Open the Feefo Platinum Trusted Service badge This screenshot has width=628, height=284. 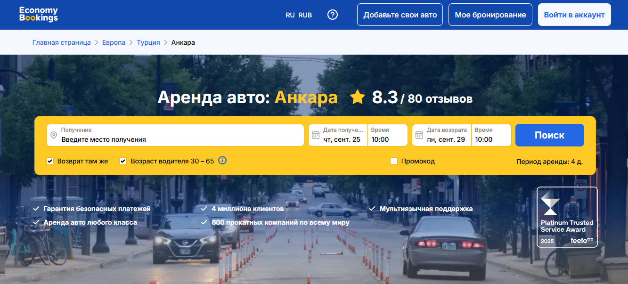(567, 217)
